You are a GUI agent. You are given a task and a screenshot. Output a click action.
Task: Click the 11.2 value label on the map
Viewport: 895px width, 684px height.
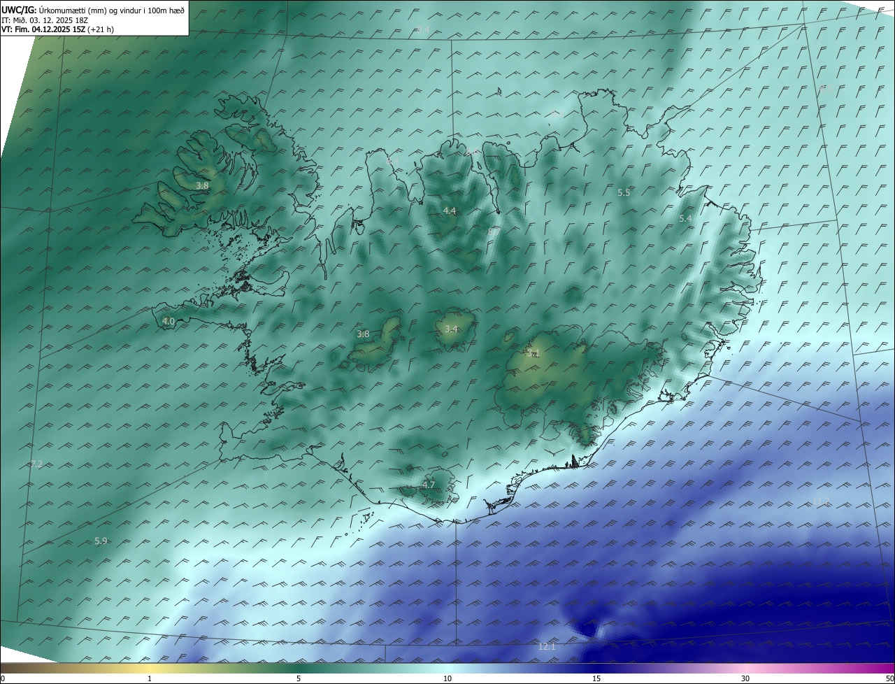[821, 501]
